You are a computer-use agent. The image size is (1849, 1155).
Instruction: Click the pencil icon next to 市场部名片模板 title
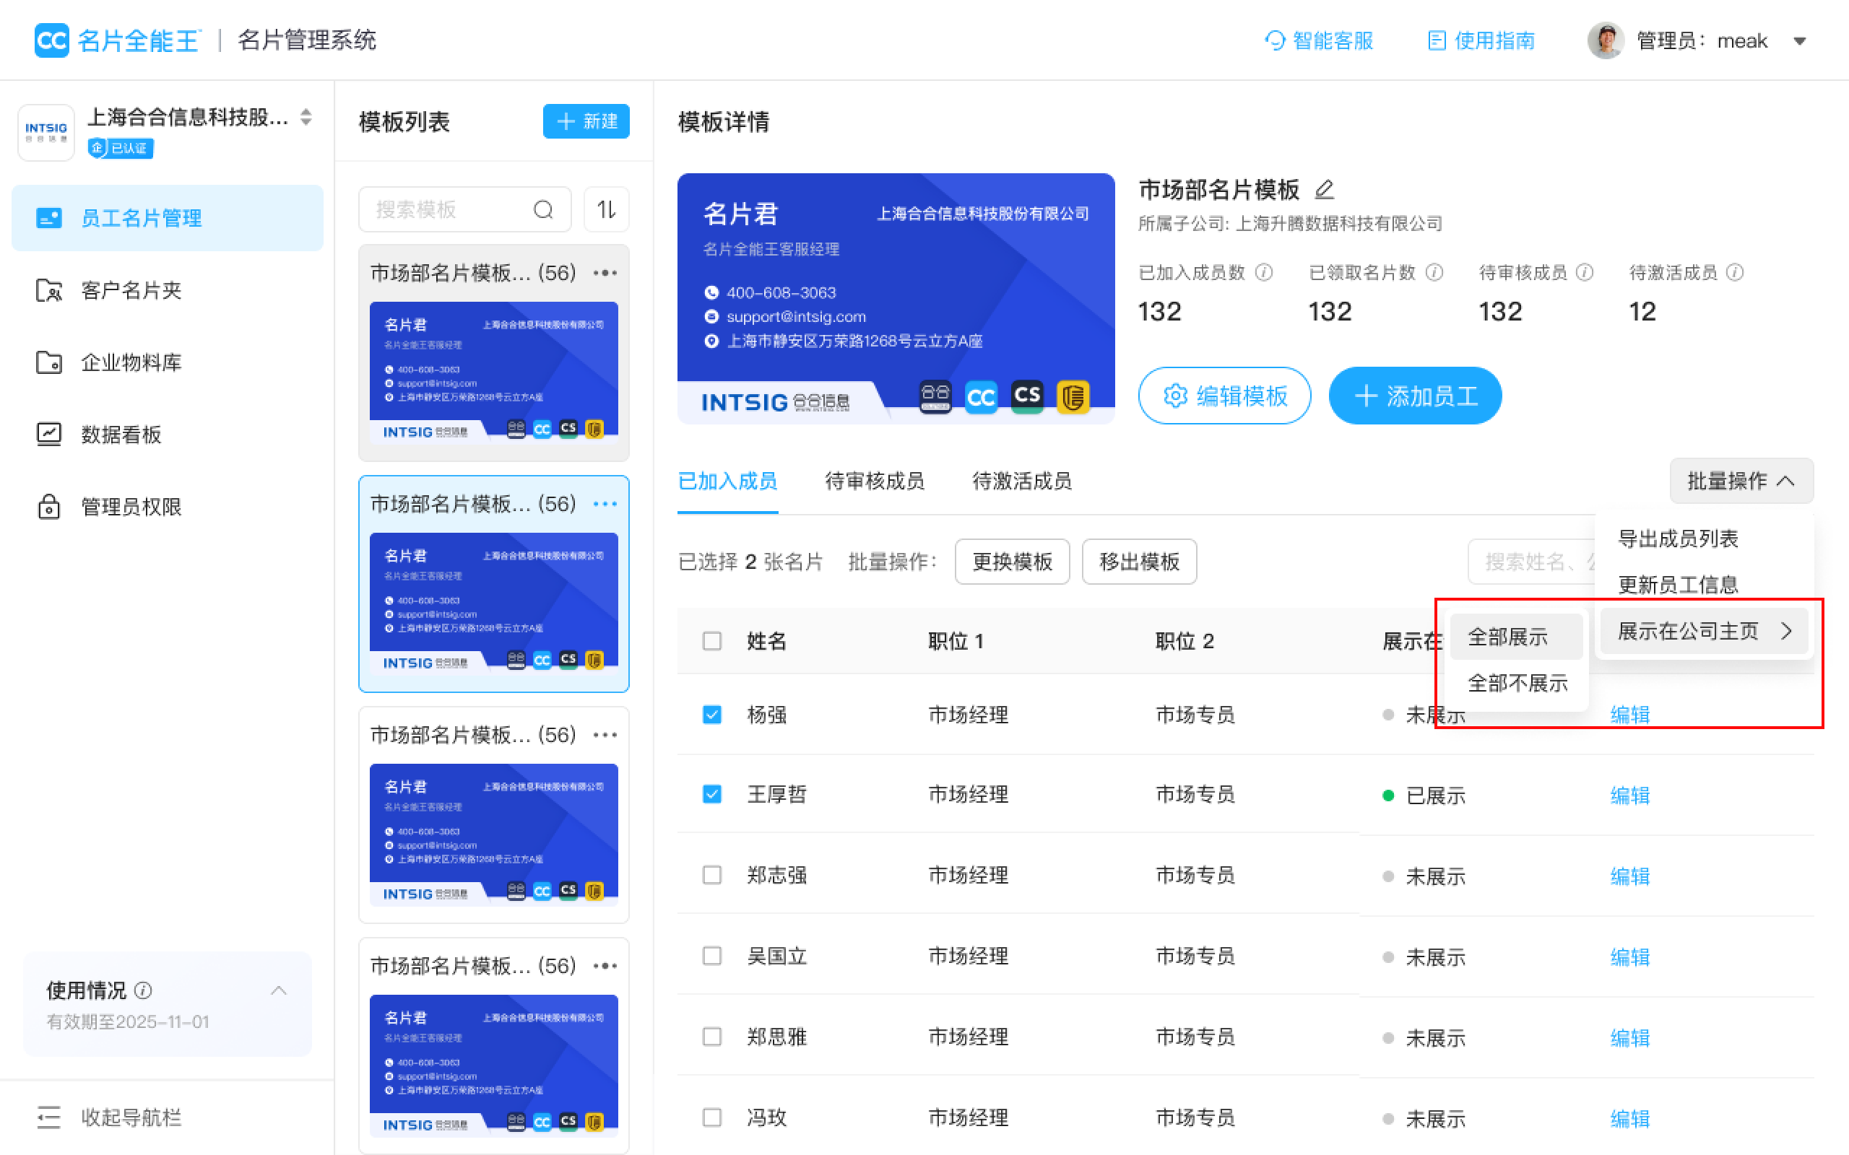[x=1324, y=188]
